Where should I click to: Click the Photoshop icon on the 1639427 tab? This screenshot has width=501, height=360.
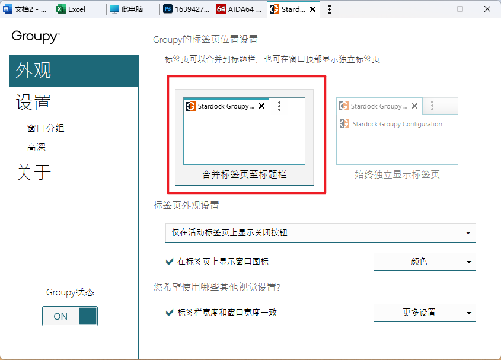click(168, 9)
